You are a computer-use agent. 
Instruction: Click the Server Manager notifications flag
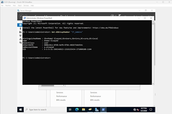(x=120, y=15)
